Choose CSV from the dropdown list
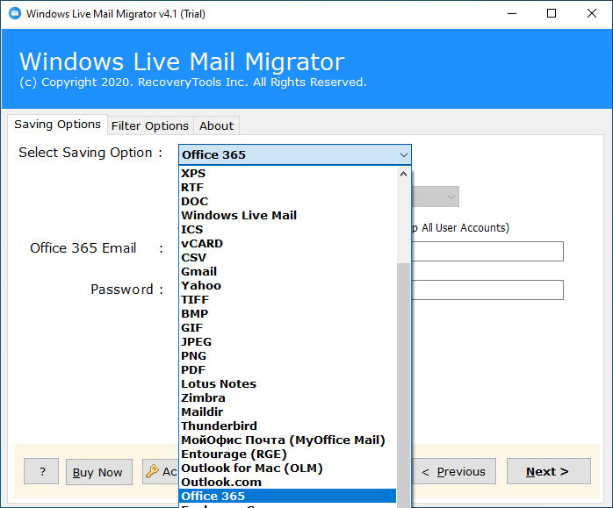613x508 pixels. [288, 258]
